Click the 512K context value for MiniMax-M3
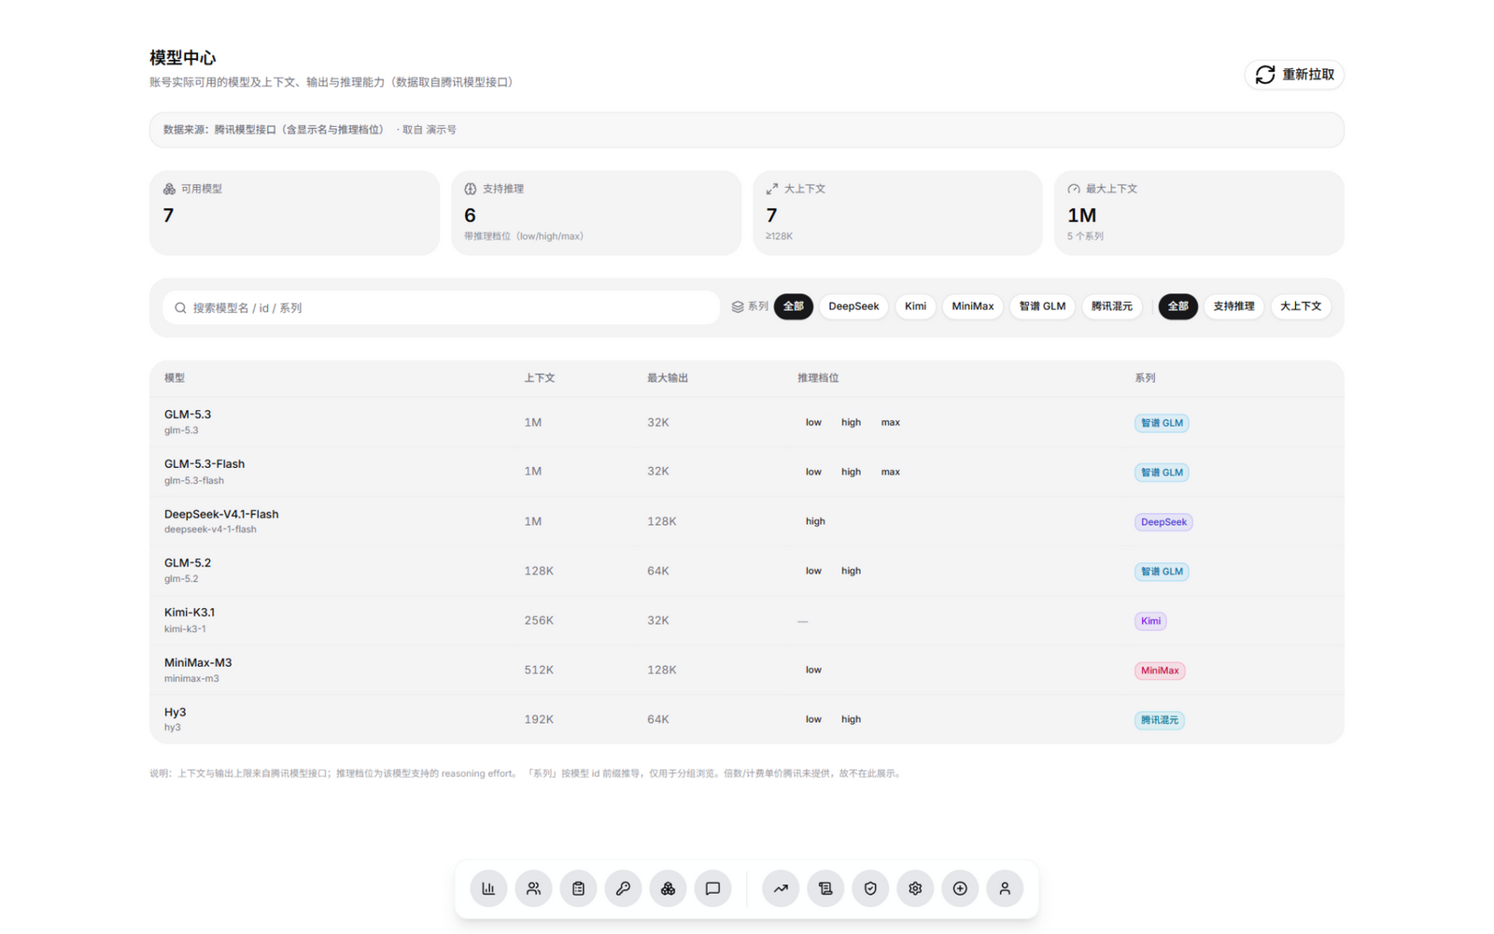The height and width of the screenshot is (934, 1494). coord(539,670)
